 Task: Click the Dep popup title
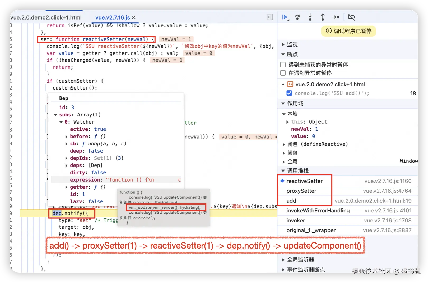[64, 98]
